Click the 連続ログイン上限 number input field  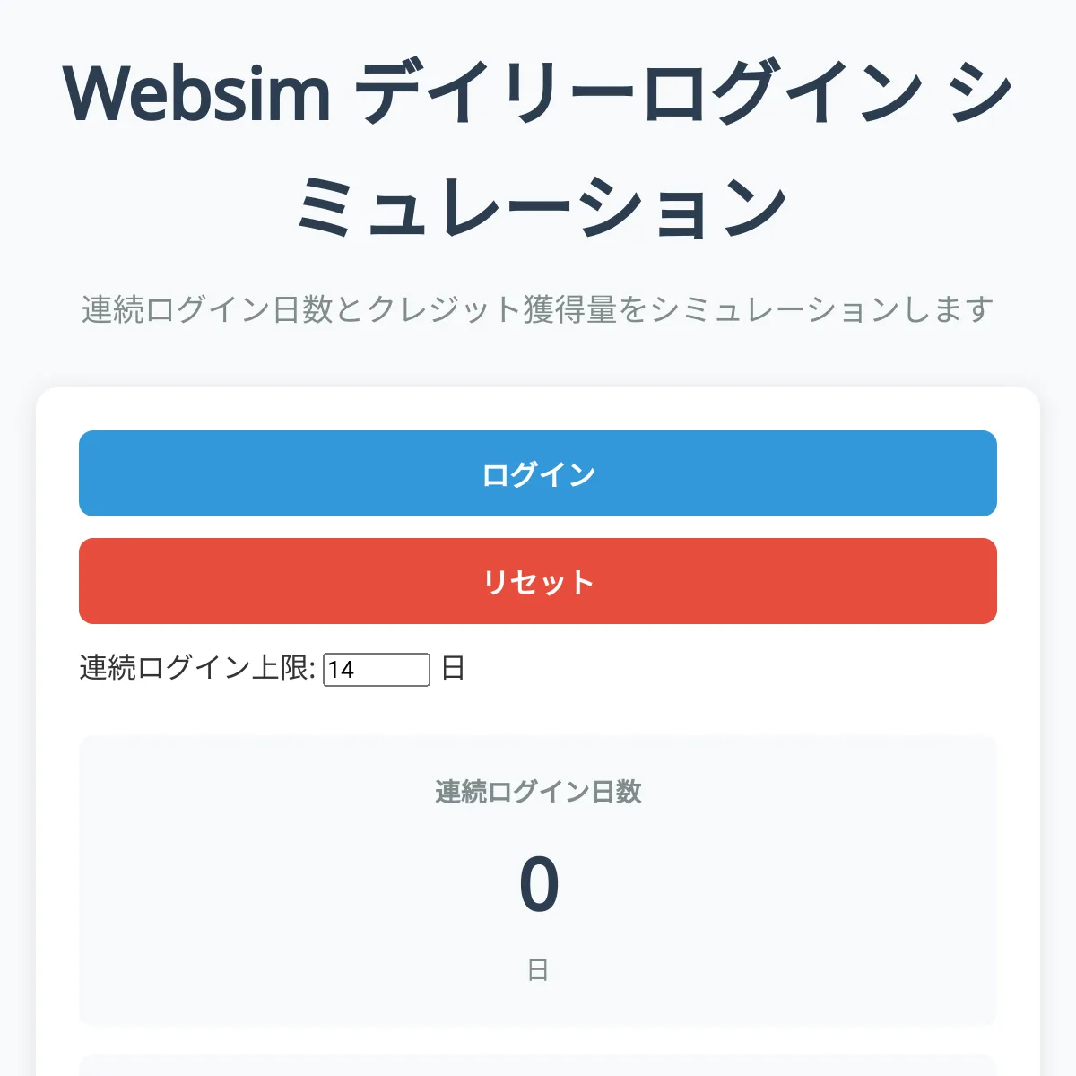coord(377,671)
